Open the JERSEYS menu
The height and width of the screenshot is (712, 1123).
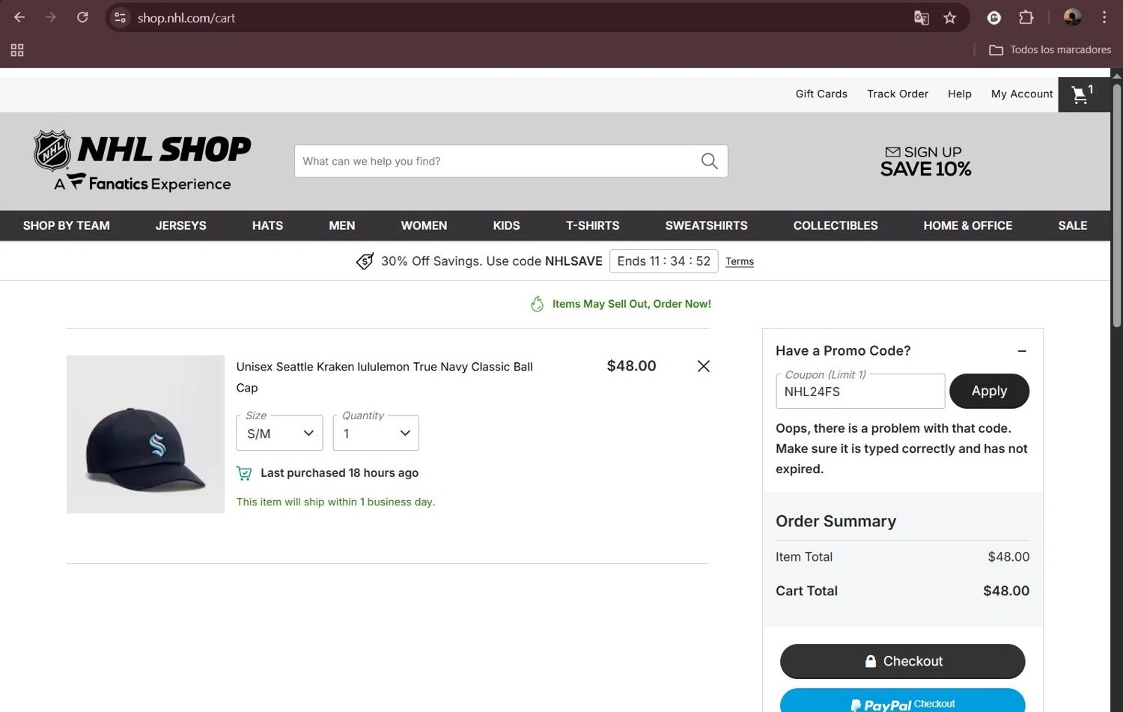pyautogui.click(x=180, y=225)
